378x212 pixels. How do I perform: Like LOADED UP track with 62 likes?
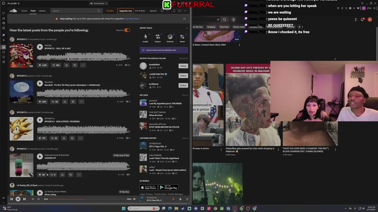click(x=42, y=175)
